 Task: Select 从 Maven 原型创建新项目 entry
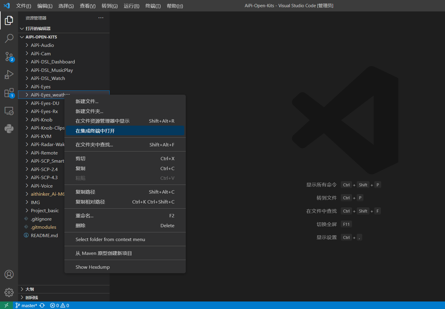click(x=125, y=253)
